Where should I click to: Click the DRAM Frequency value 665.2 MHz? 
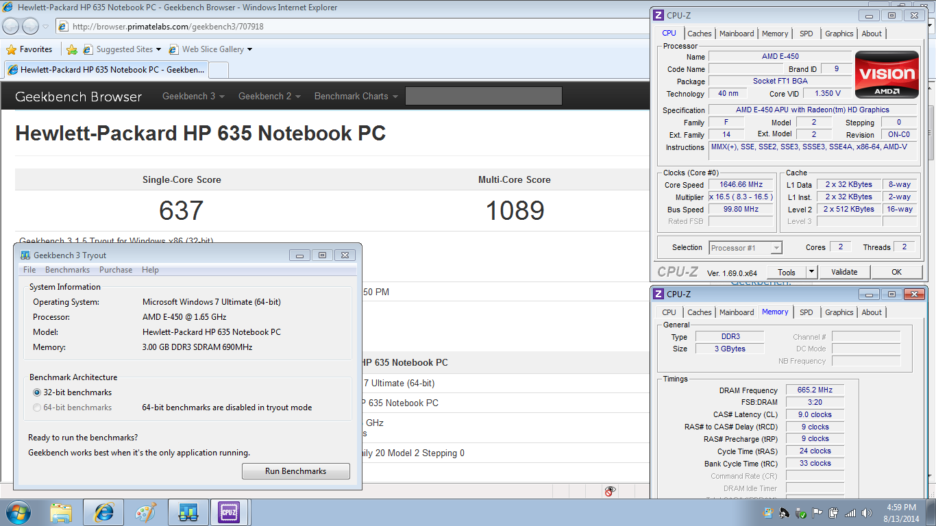(815, 390)
